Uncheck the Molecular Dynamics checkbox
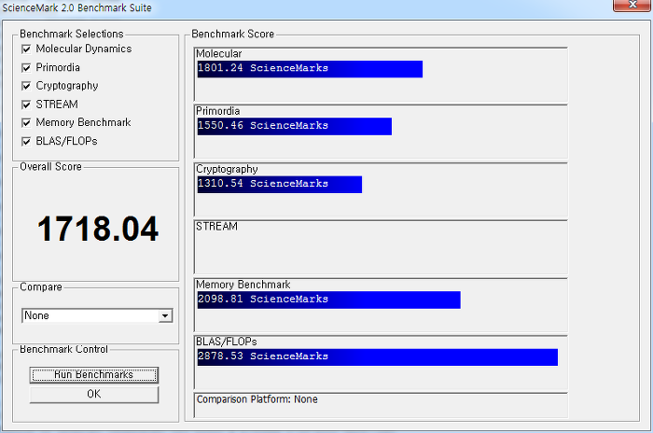The height and width of the screenshot is (433, 653). (x=26, y=49)
